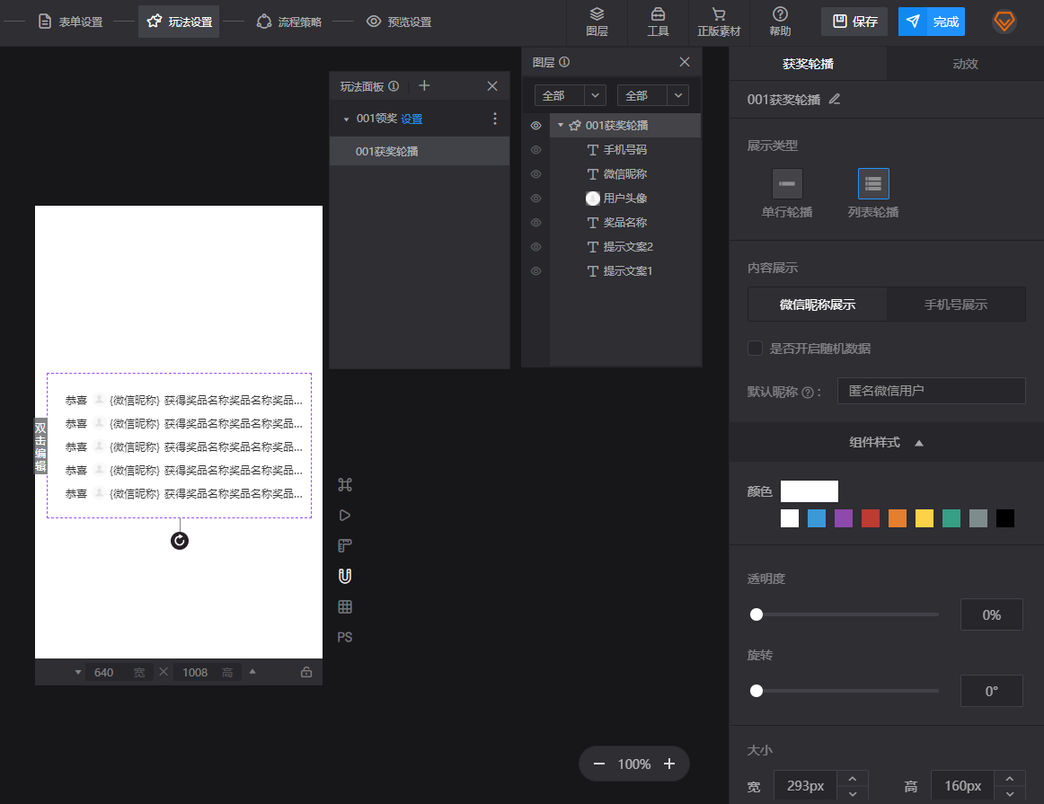Close the 玩法面板 panel
This screenshot has width=1044, height=804.
point(492,86)
